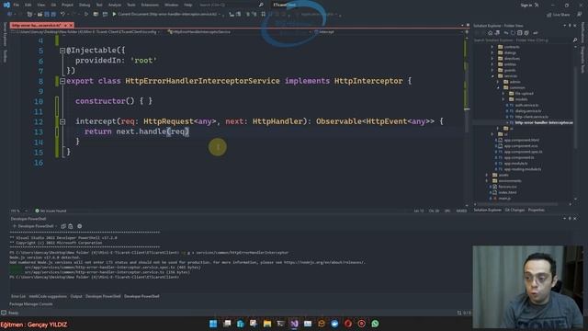
Task: Select the file-upload folder
Action: (x=524, y=94)
